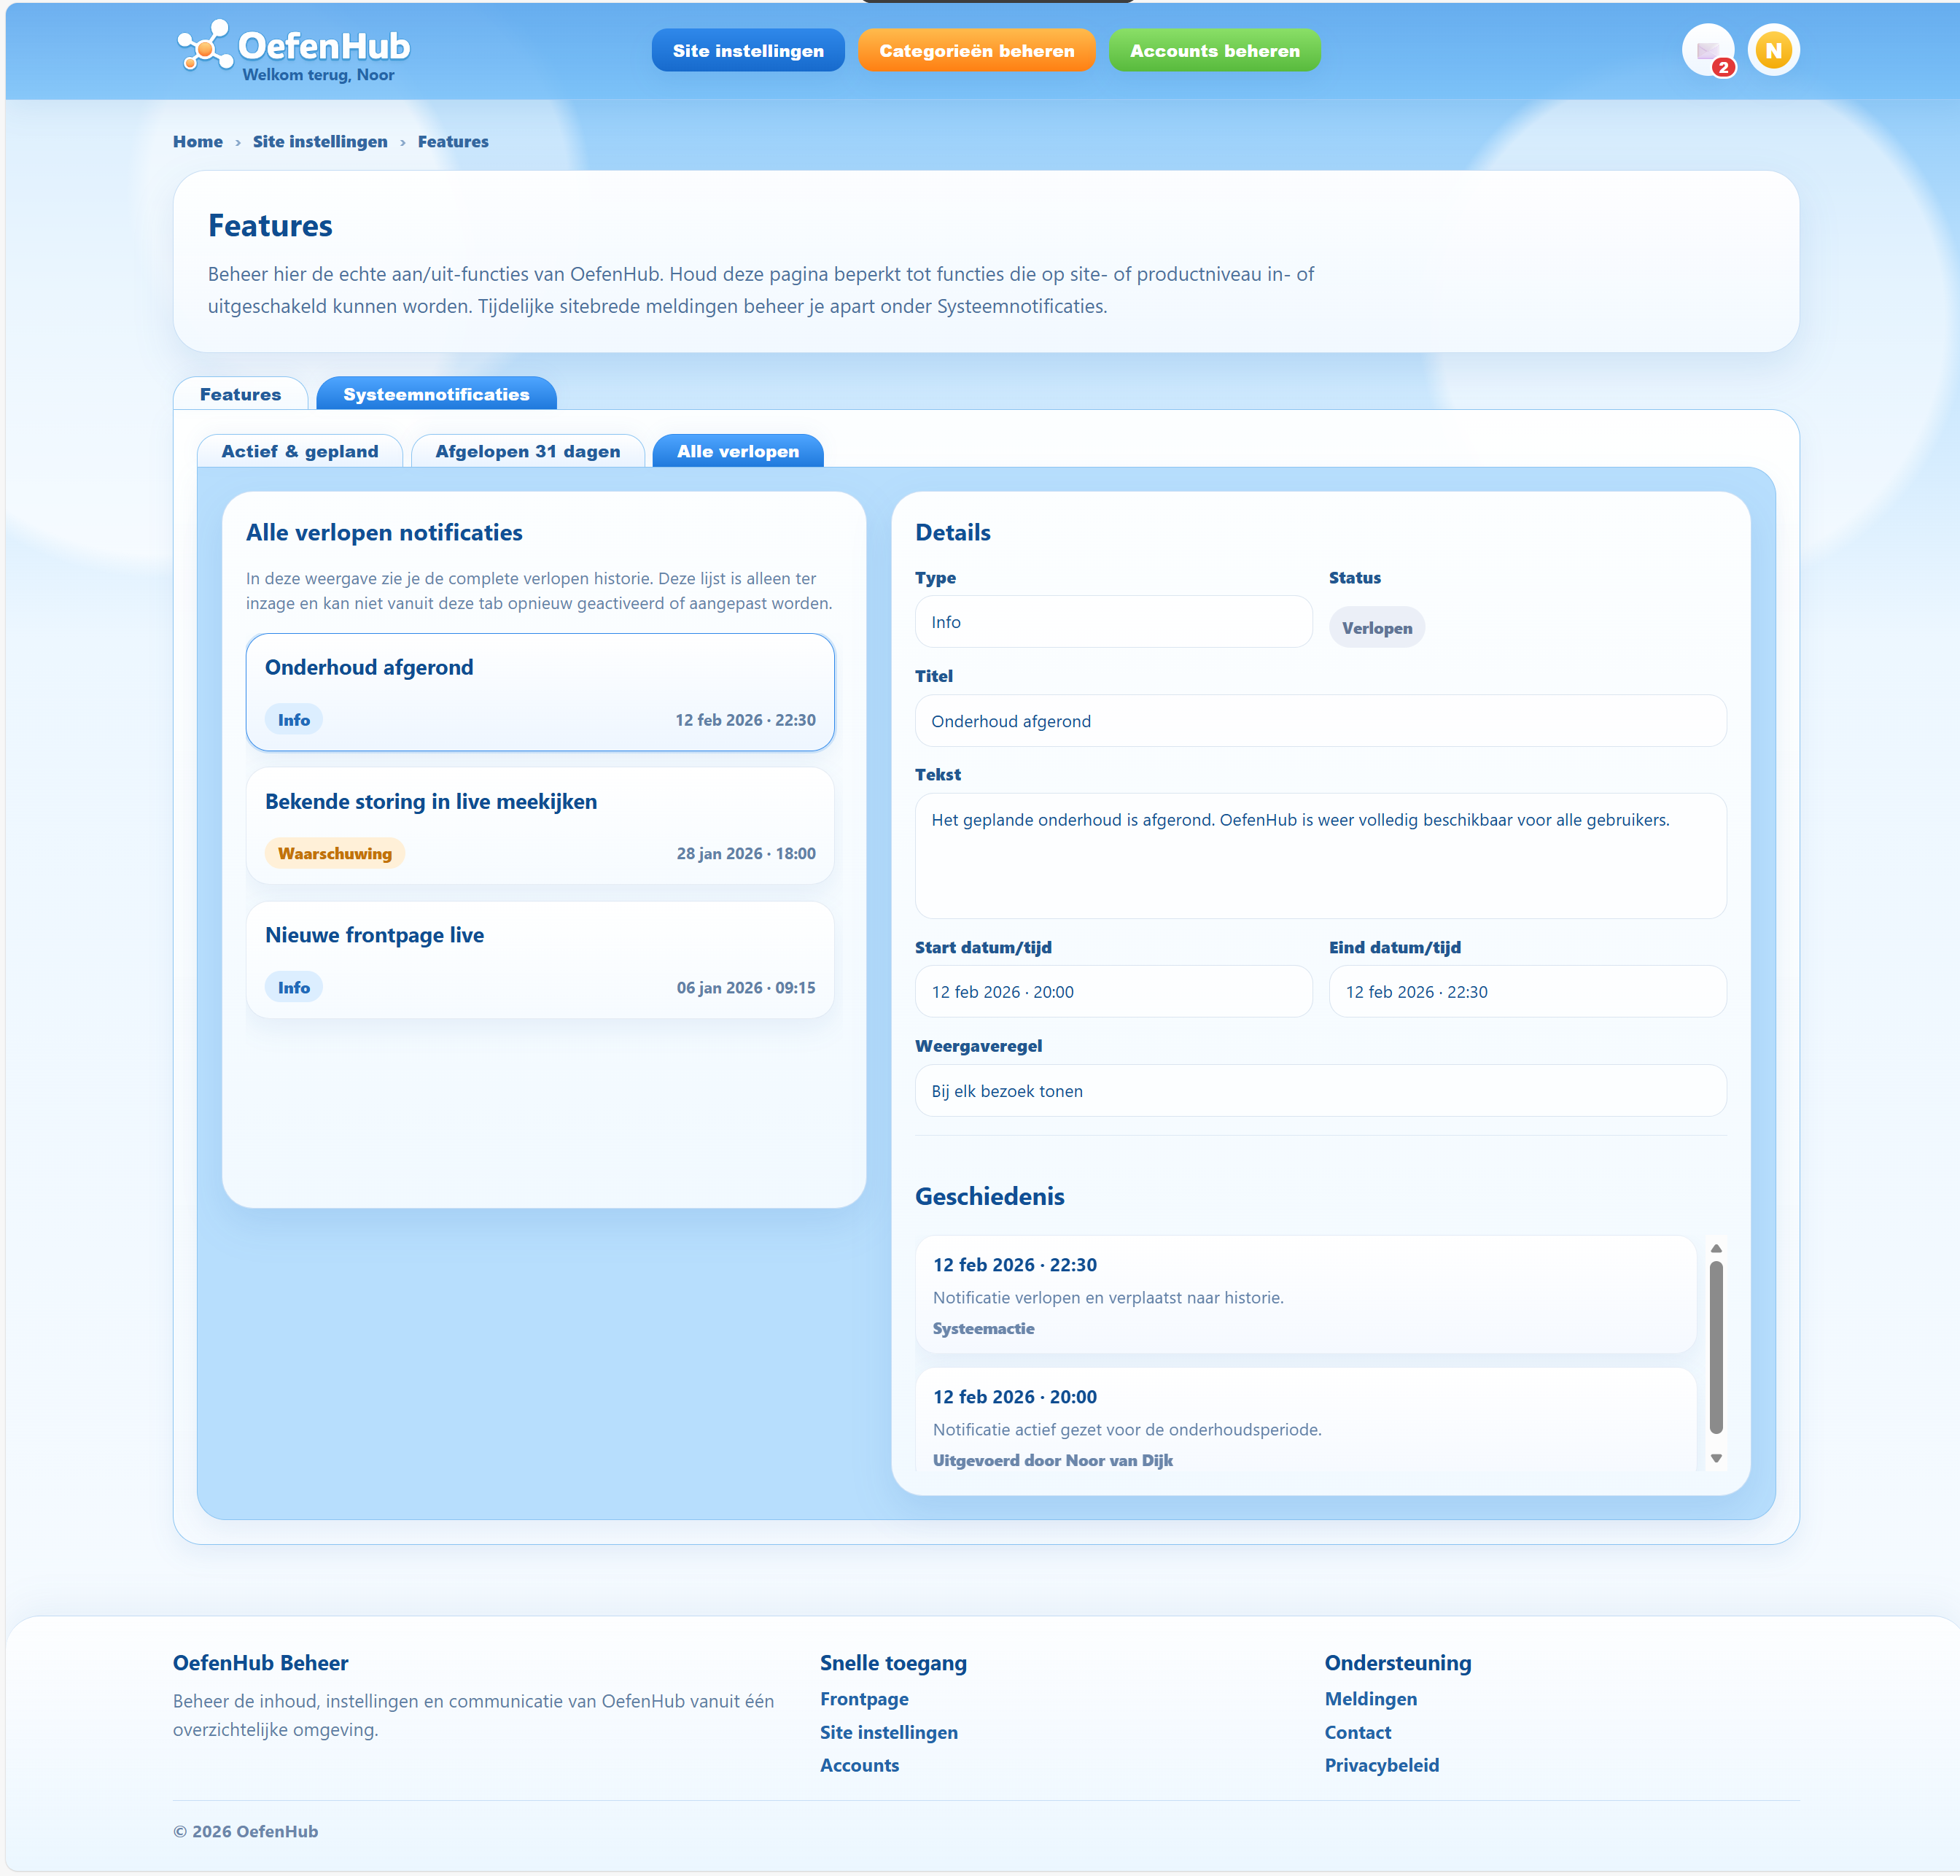1960x1876 pixels.
Task: Click date 06 jan 2026 · 09:15
Action: point(746,987)
